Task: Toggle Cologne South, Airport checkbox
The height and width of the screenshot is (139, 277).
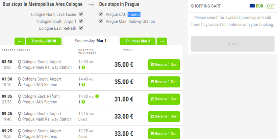Action: 81,21
